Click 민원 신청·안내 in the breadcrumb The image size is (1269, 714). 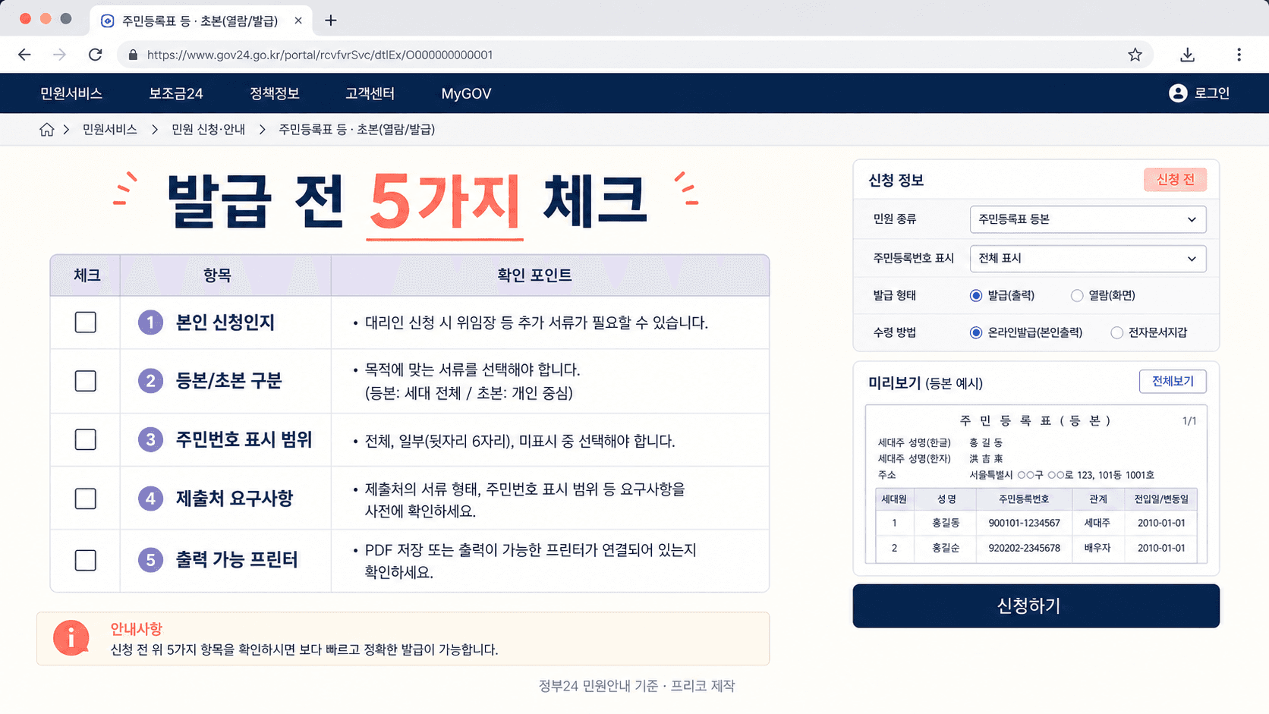(x=209, y=130)
